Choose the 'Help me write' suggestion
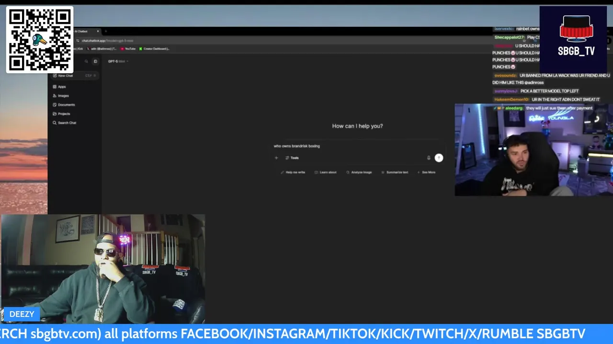 point(293,172)
